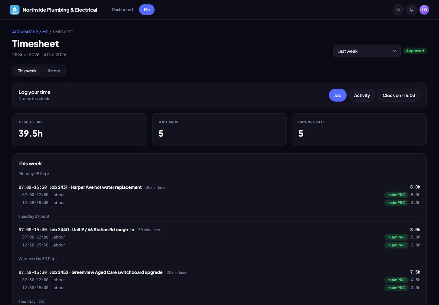The width and height of the screenshot is (439, 305).
Task: Open the notifications bell
Action: click(412, 10)
